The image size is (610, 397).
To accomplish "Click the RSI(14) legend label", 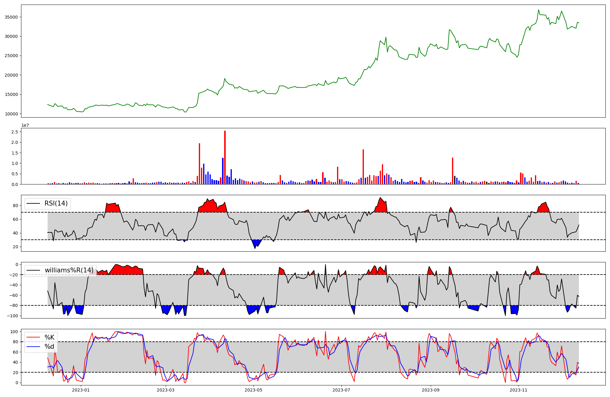I will (56, 203).
